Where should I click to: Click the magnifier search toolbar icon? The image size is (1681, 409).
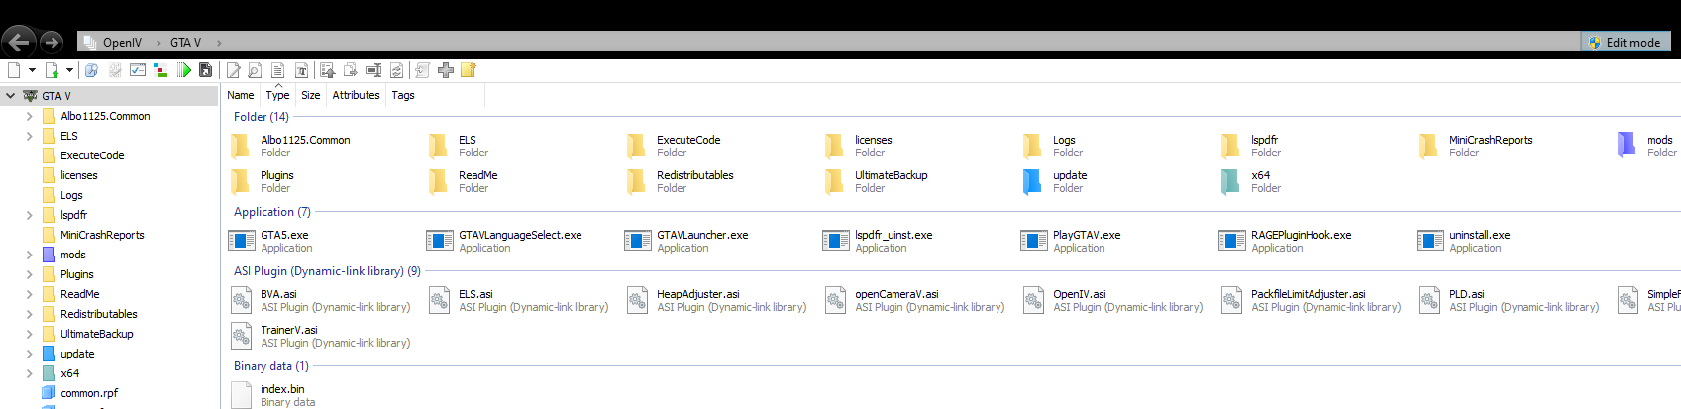click(255, 70)
